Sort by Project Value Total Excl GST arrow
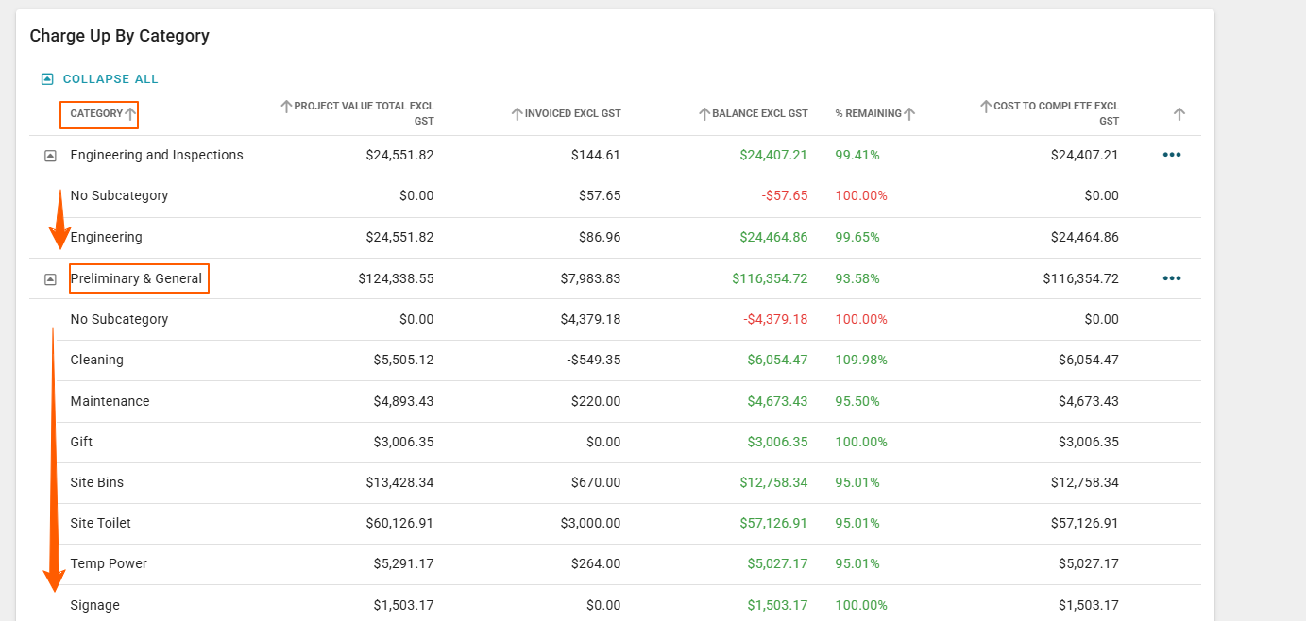This screenshot has height=621, width=1306. (287, 107)
